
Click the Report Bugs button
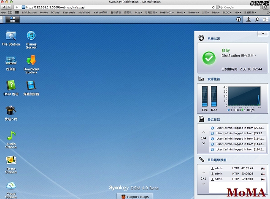pos(135,196)
